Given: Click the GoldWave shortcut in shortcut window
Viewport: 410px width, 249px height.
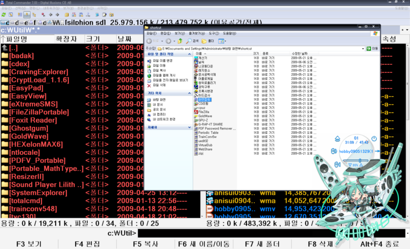Looking at the screenshot, I should pyautogui.click(x=205, y=116).
